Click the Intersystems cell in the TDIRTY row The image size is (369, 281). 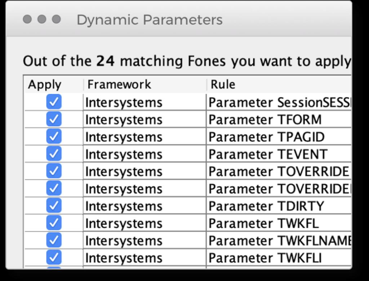124,206
